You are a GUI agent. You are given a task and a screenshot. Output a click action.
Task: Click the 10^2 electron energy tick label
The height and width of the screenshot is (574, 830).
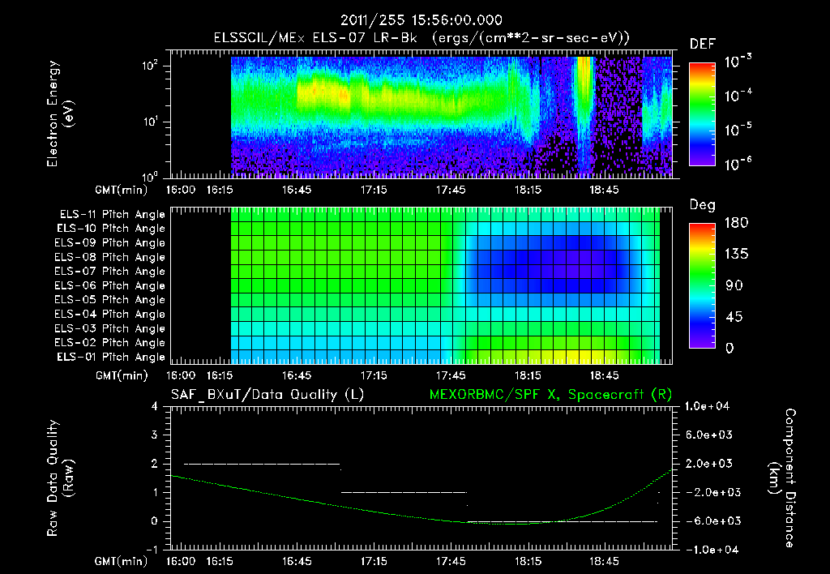point(150,65)
